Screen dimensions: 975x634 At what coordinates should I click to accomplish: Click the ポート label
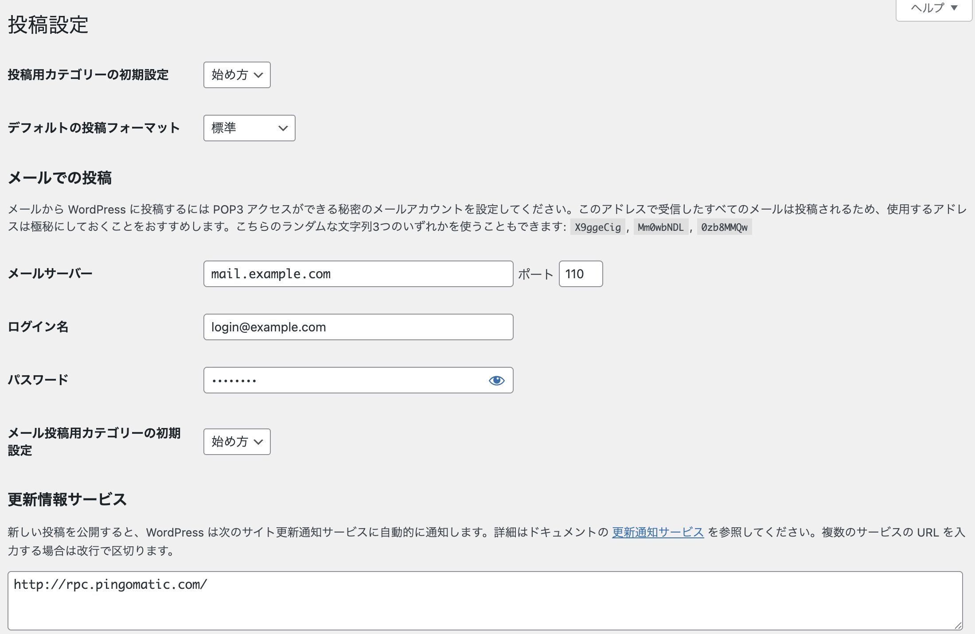click(x=536, y=274)
